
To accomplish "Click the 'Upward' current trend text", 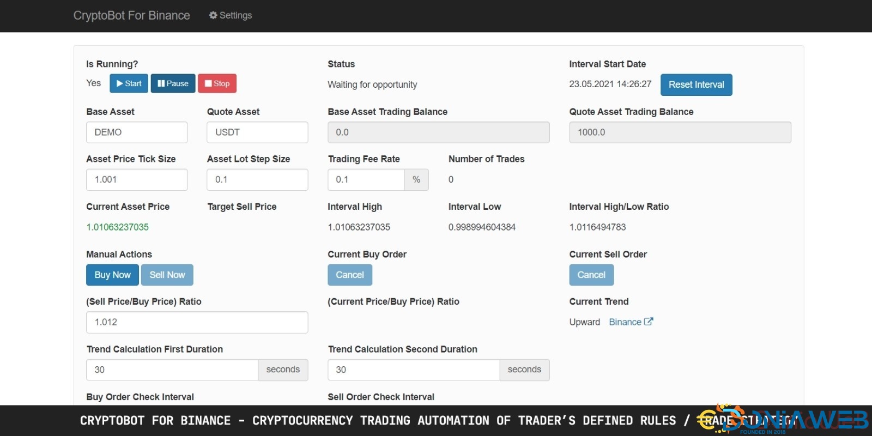I will [585, 322].
